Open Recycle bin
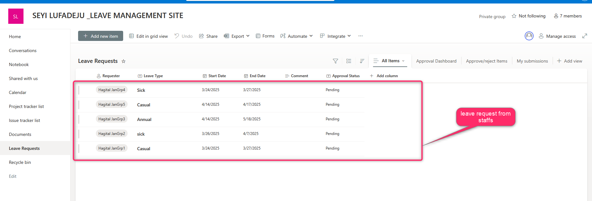The width and height of the screenshot is (592, 201). tap(20, 162)
